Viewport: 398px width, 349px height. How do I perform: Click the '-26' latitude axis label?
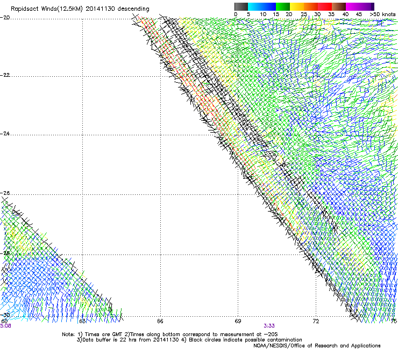pyautogui.click(x=5, y=193)
